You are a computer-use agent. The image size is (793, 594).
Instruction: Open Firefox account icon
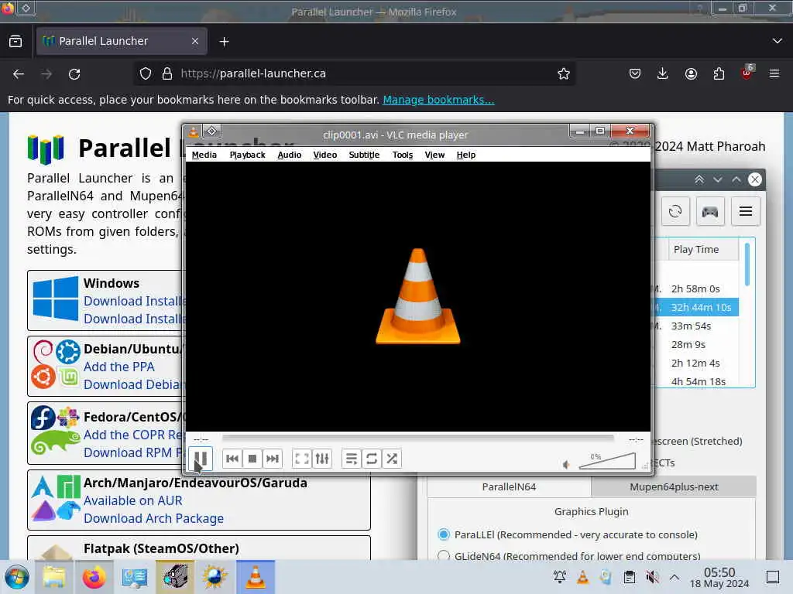(691, 73)
